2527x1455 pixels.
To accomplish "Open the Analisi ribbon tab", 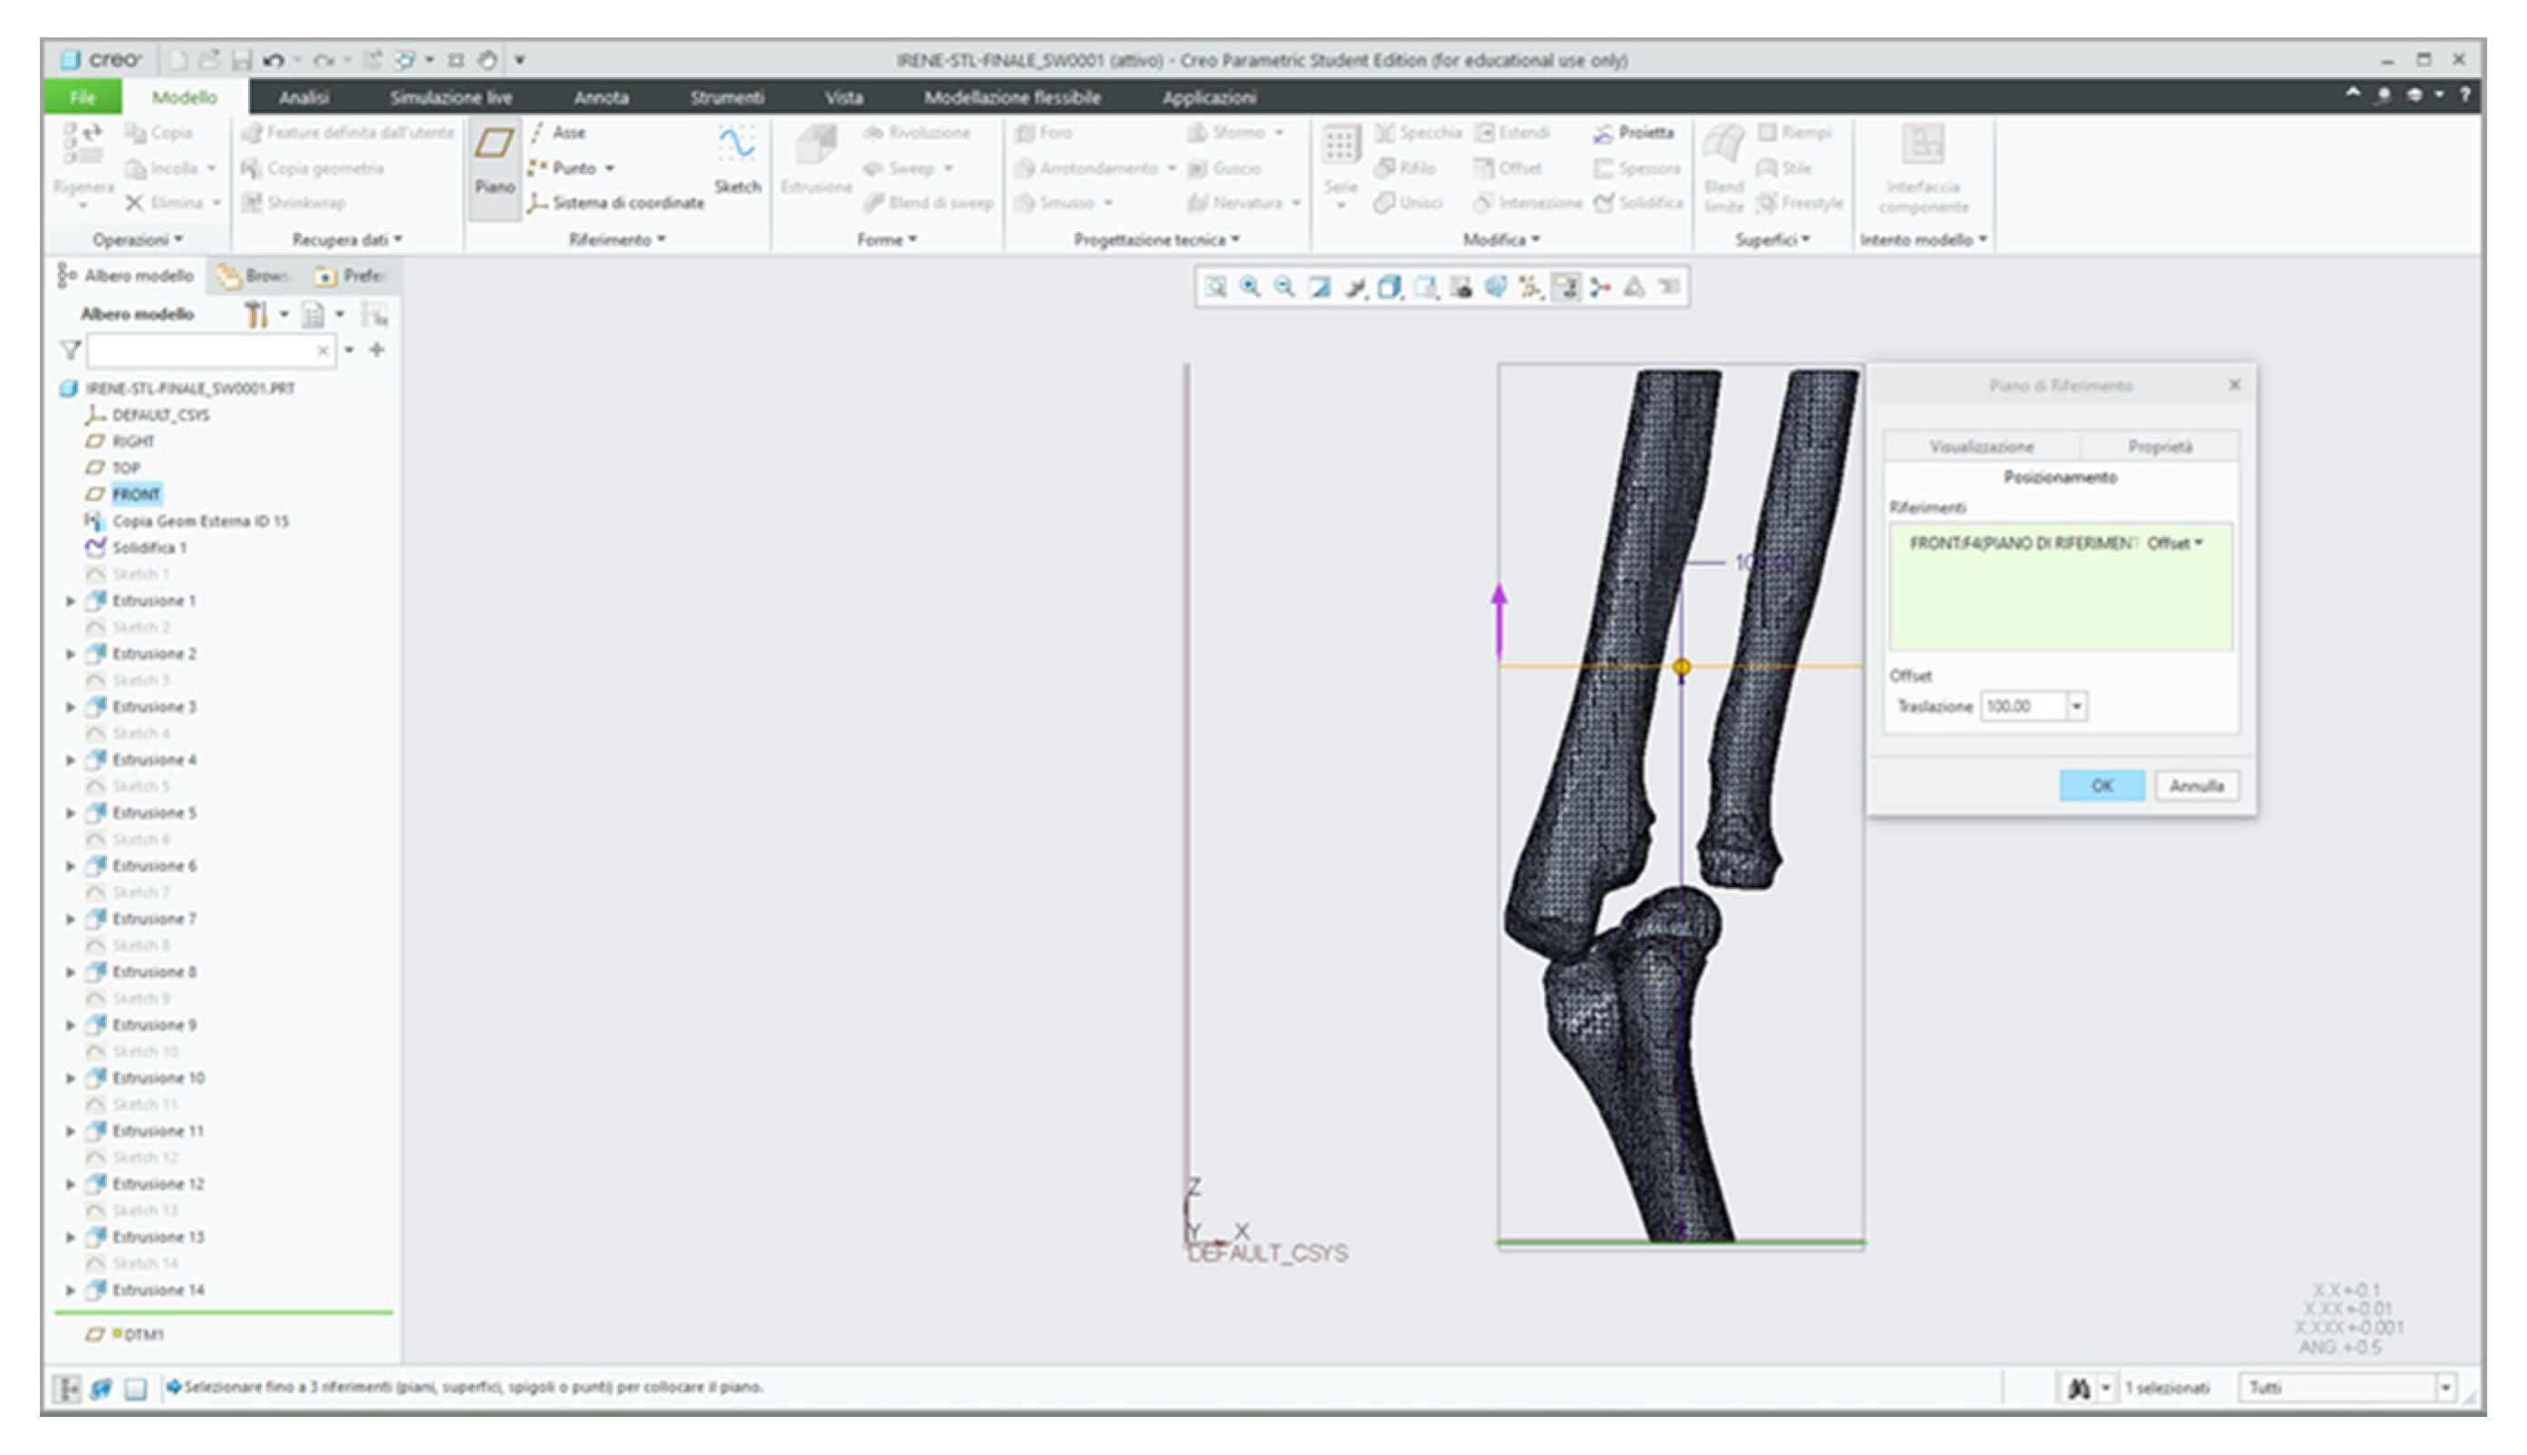I will [304, 97].
